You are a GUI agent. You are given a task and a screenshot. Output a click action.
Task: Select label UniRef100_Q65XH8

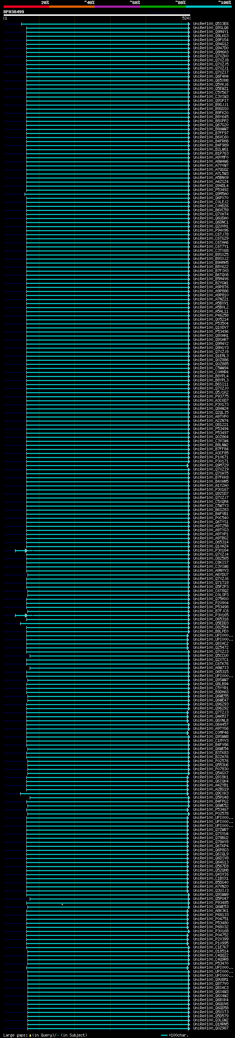tap(211, 81)
